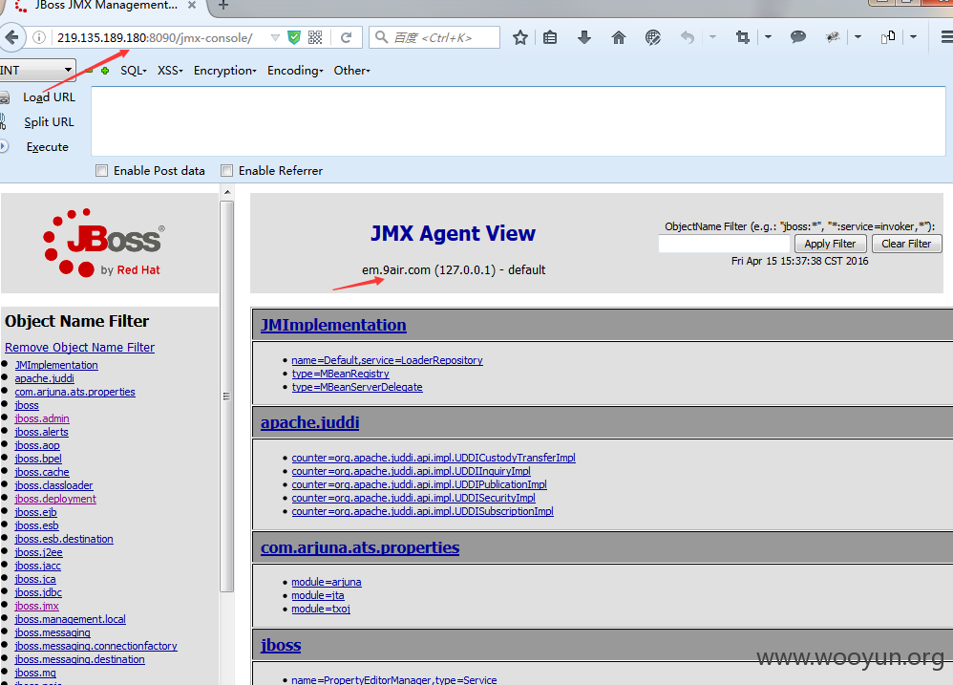Open jboss.jmx link in sidebar
The width and height of the screenshot is (953, 685).
[36, 606]
